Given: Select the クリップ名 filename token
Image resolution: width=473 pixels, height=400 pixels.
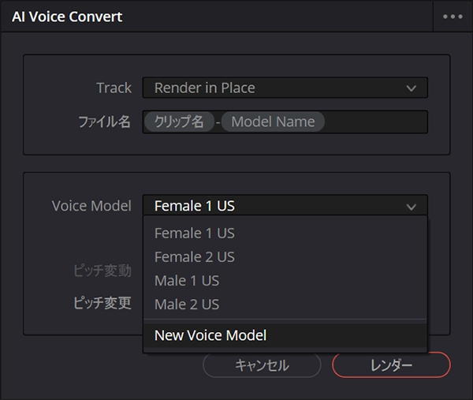Looking at the screenshot, I should pyautogui.click(x=179, y=121).
